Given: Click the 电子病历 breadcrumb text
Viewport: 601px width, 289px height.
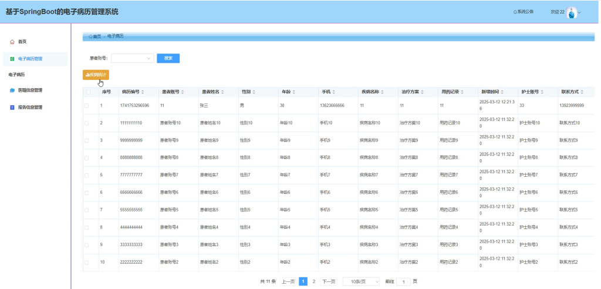Looking at the screenshot, I should click(x=116, y=36).
